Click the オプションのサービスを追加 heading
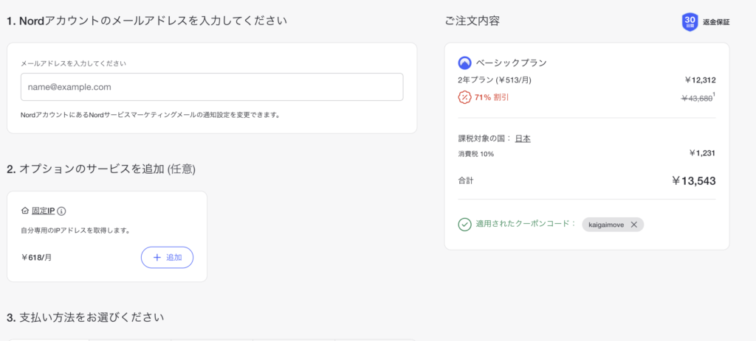Screen dimensions: 756x341 (101, 169)
